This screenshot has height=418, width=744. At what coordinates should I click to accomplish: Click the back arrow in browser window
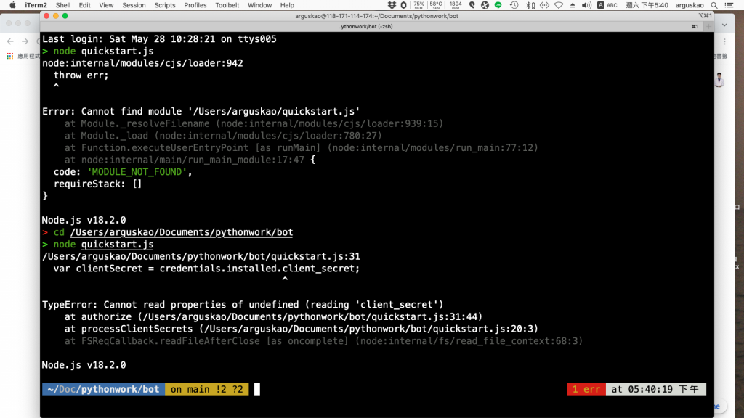pos(10,41)
